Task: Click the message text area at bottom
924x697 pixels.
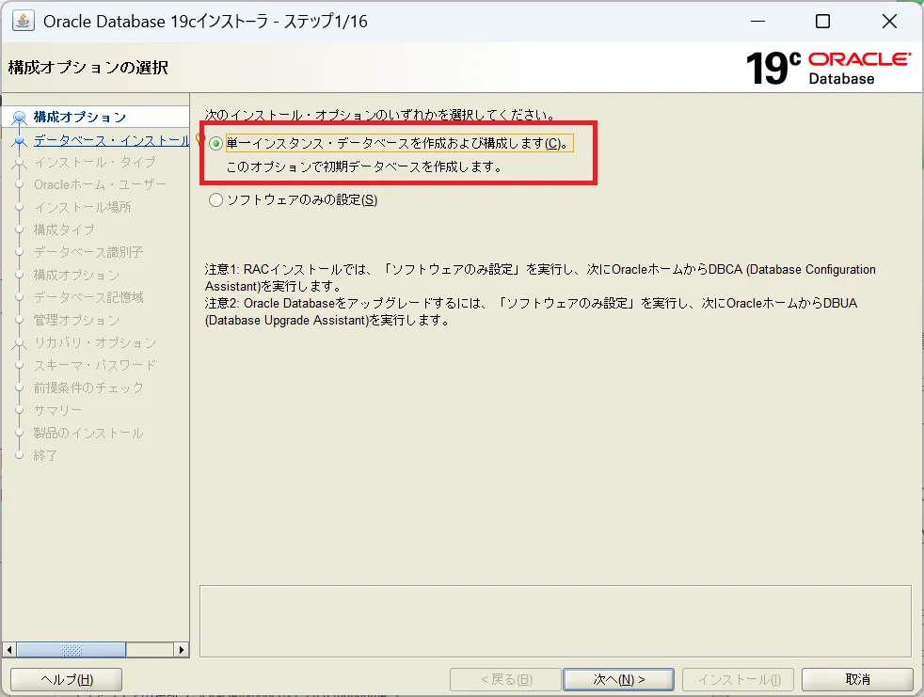Action: tap(555, 621)
